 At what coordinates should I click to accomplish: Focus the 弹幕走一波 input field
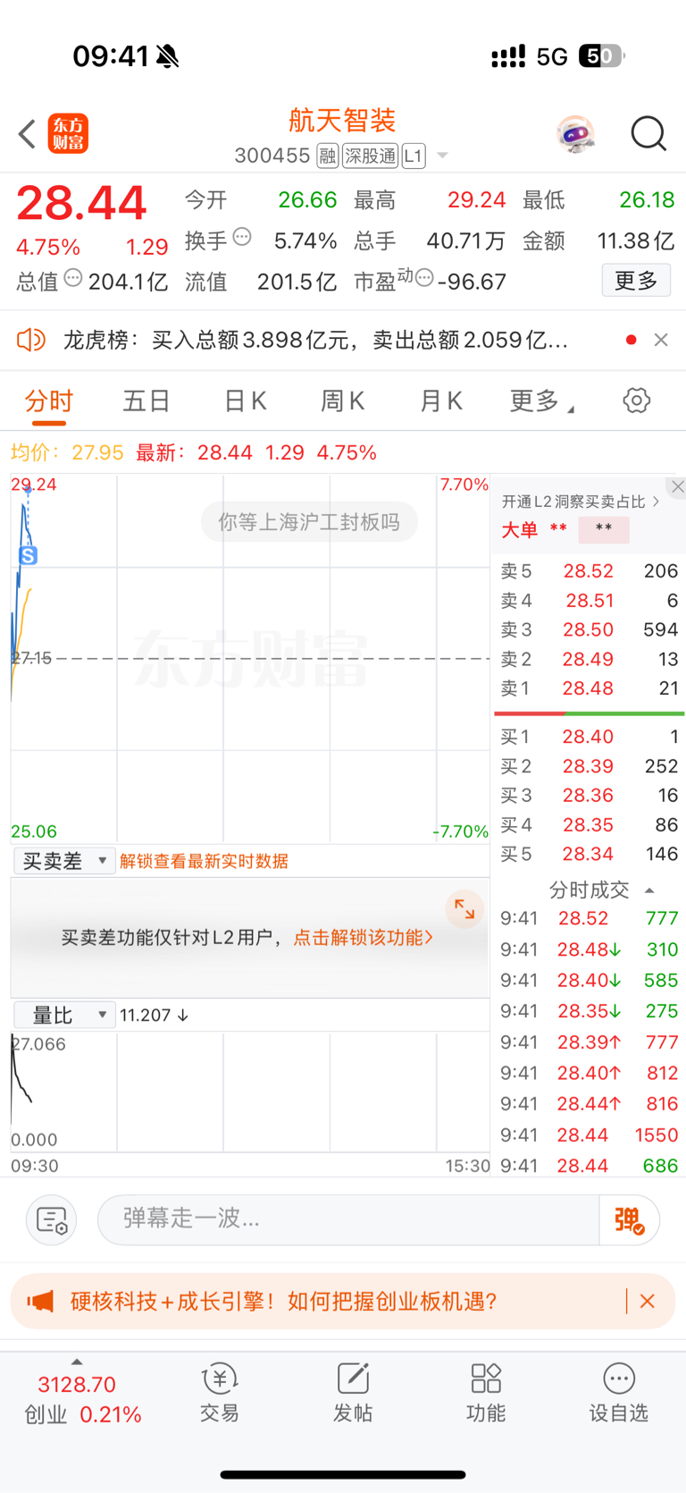348,1219
